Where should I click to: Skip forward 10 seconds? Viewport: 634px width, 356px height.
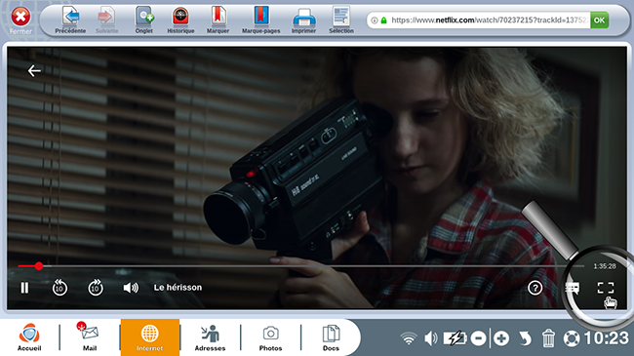tap(96, 288)
